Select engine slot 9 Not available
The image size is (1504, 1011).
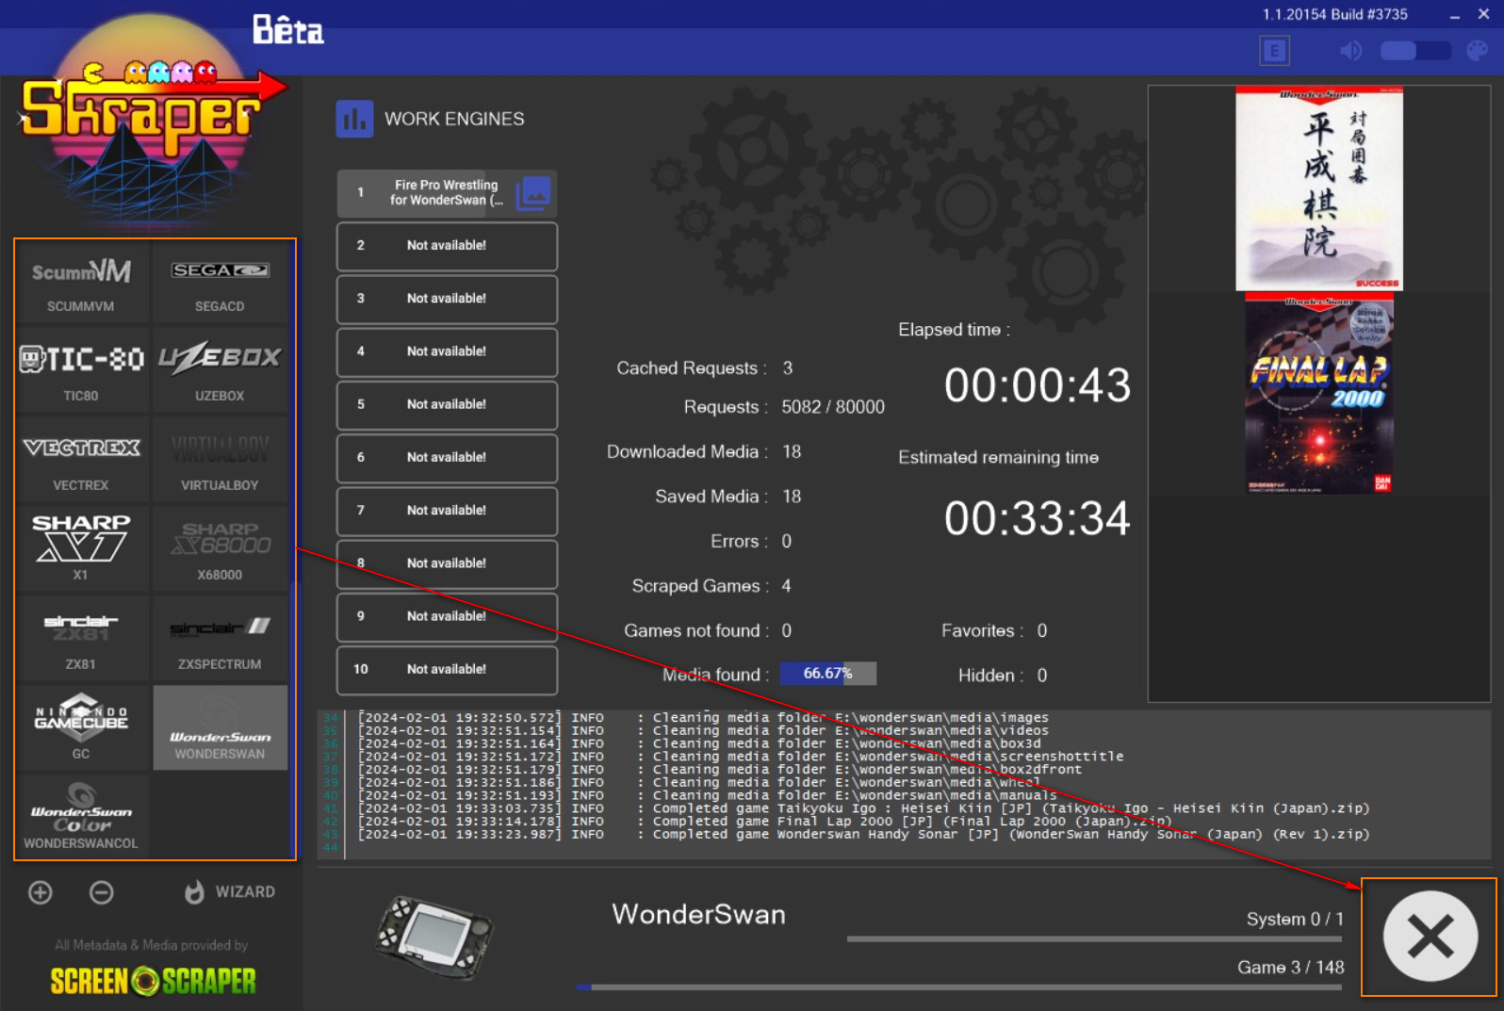pos(447,616)
